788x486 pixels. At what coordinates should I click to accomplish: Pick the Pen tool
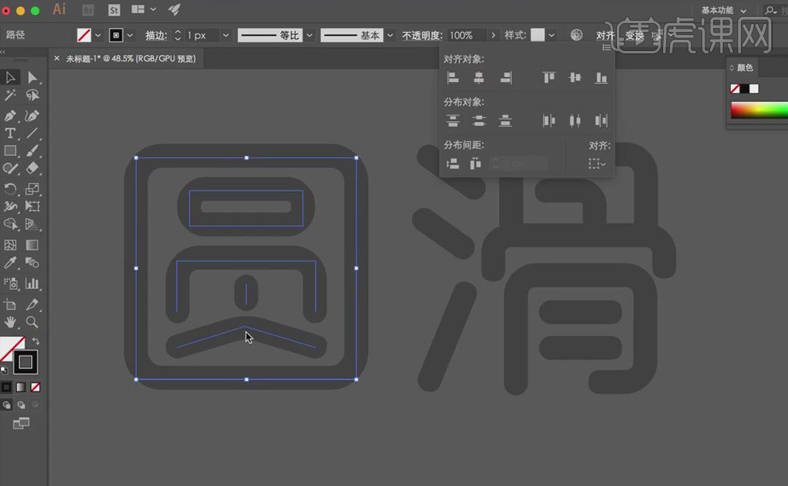(10, 115)
